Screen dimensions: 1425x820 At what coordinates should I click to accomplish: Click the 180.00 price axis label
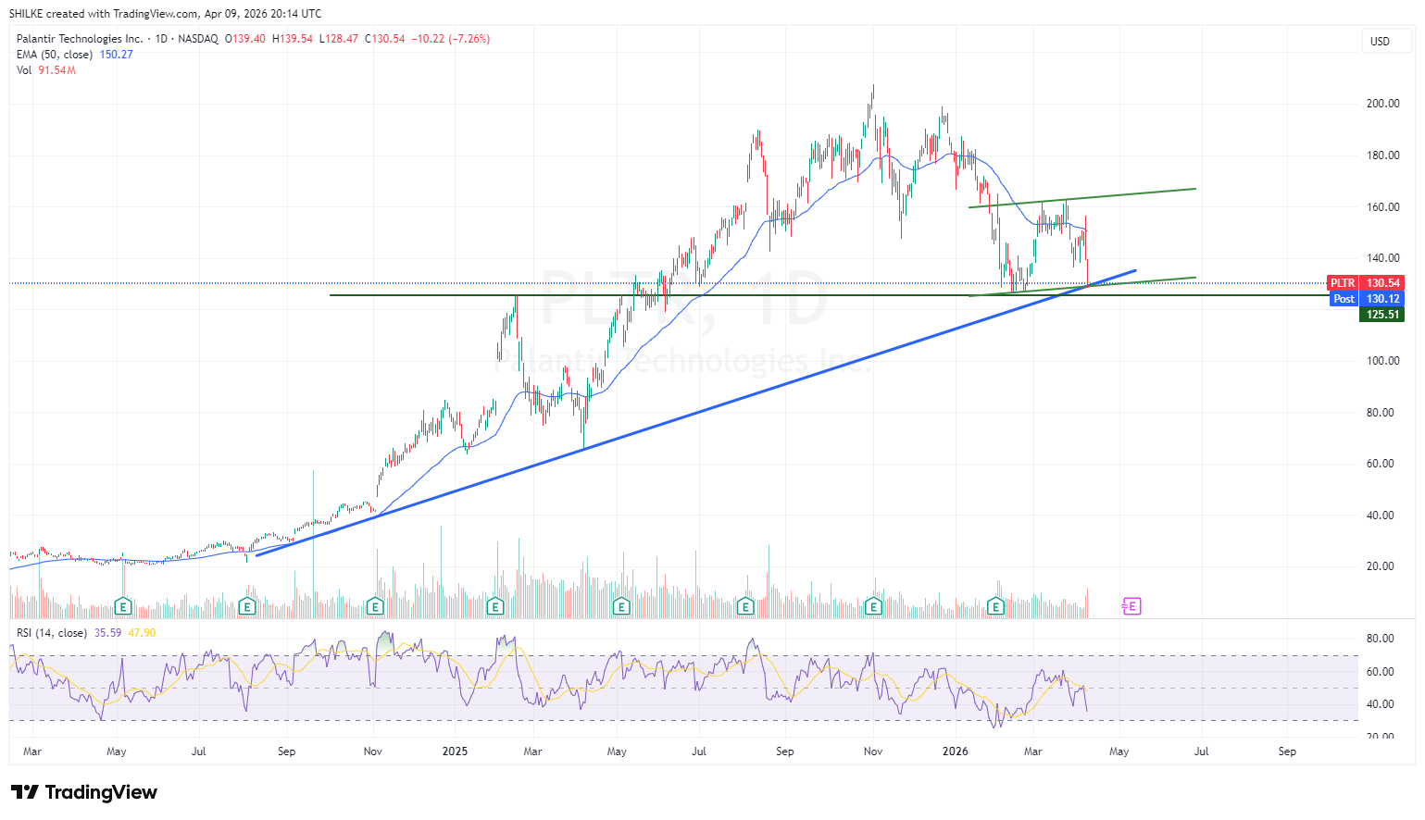(x=1383, y=155)
